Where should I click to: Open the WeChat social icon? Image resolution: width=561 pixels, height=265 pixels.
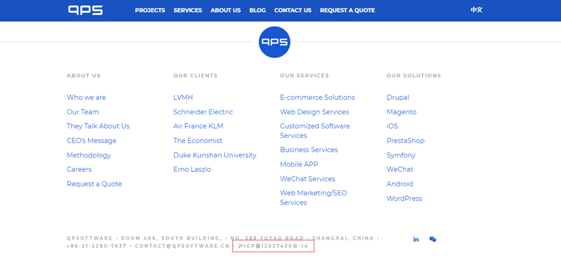(433, 239)
